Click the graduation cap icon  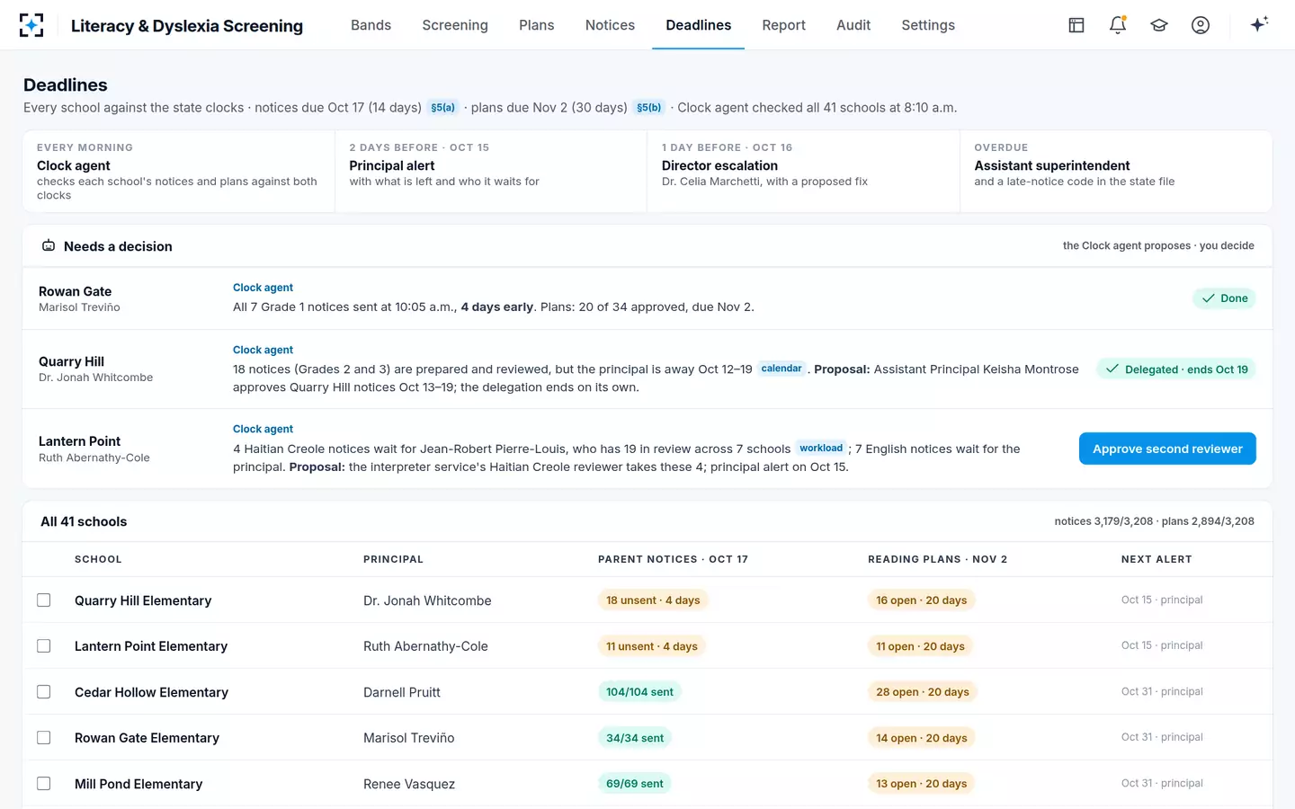(x=1159, y=25)
